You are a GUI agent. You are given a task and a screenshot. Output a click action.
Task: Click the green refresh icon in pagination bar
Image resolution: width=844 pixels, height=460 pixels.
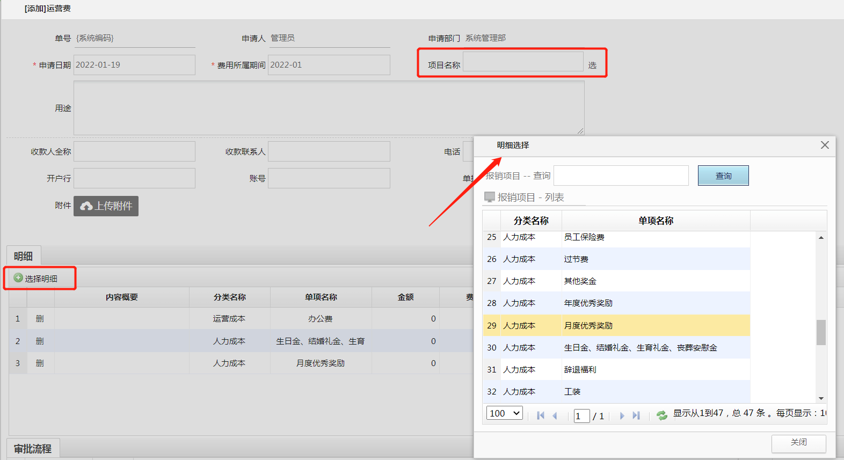click(661, 415)
